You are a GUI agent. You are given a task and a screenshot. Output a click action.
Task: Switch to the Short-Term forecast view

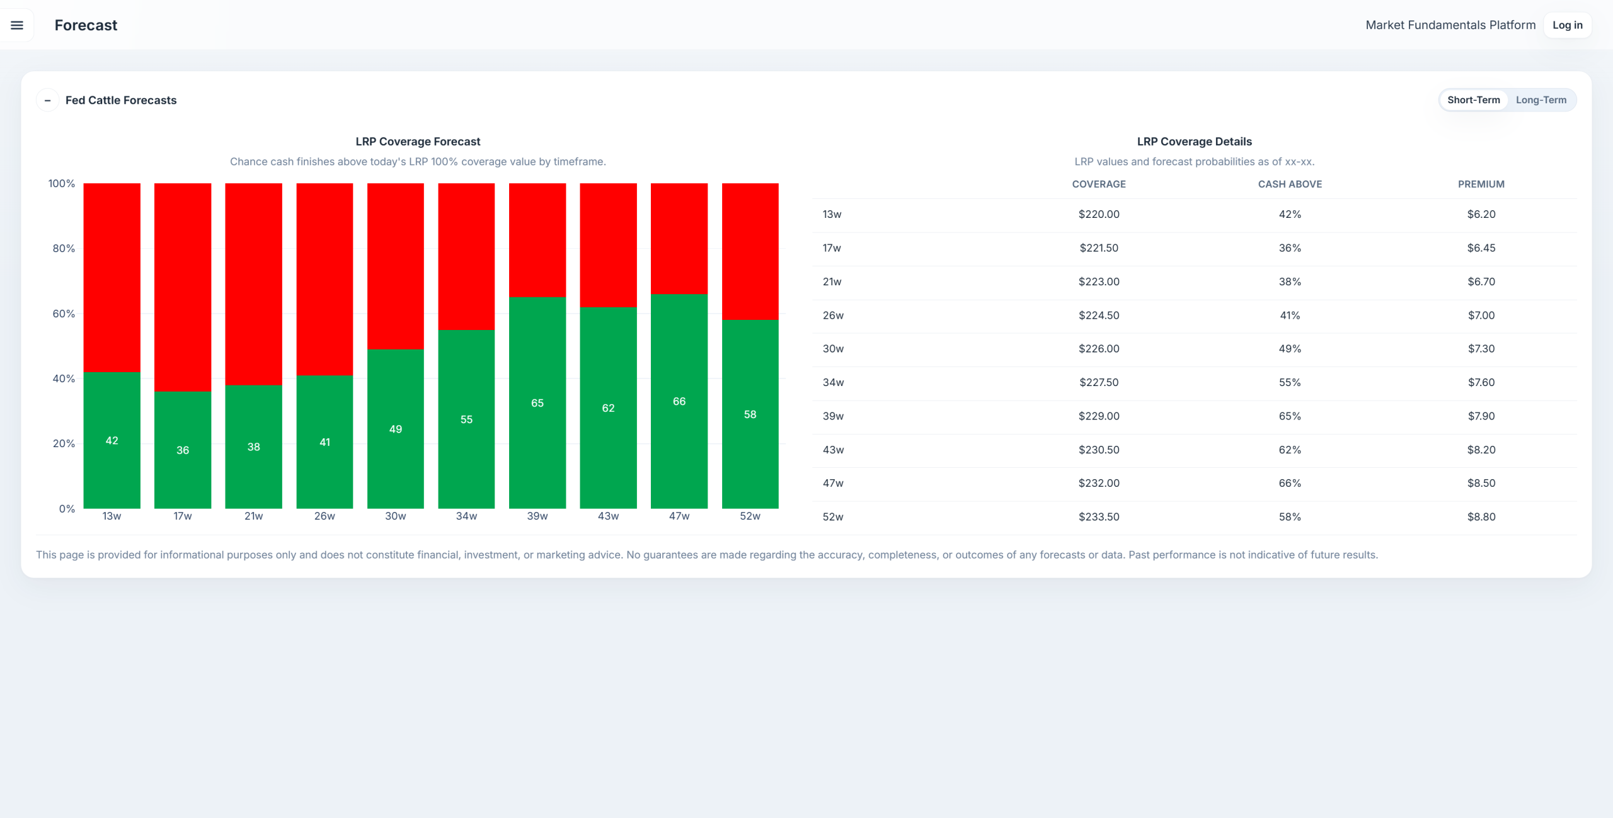(1473, 100)
